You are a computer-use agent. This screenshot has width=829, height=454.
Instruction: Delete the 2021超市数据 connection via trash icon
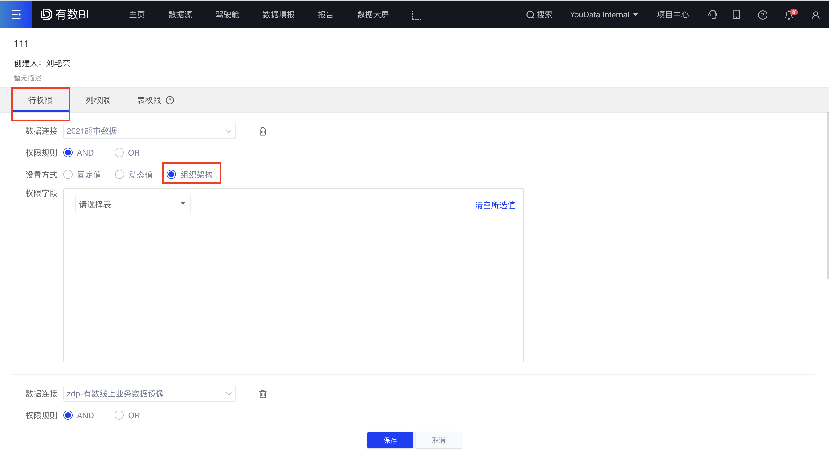[x=263, y=131]
